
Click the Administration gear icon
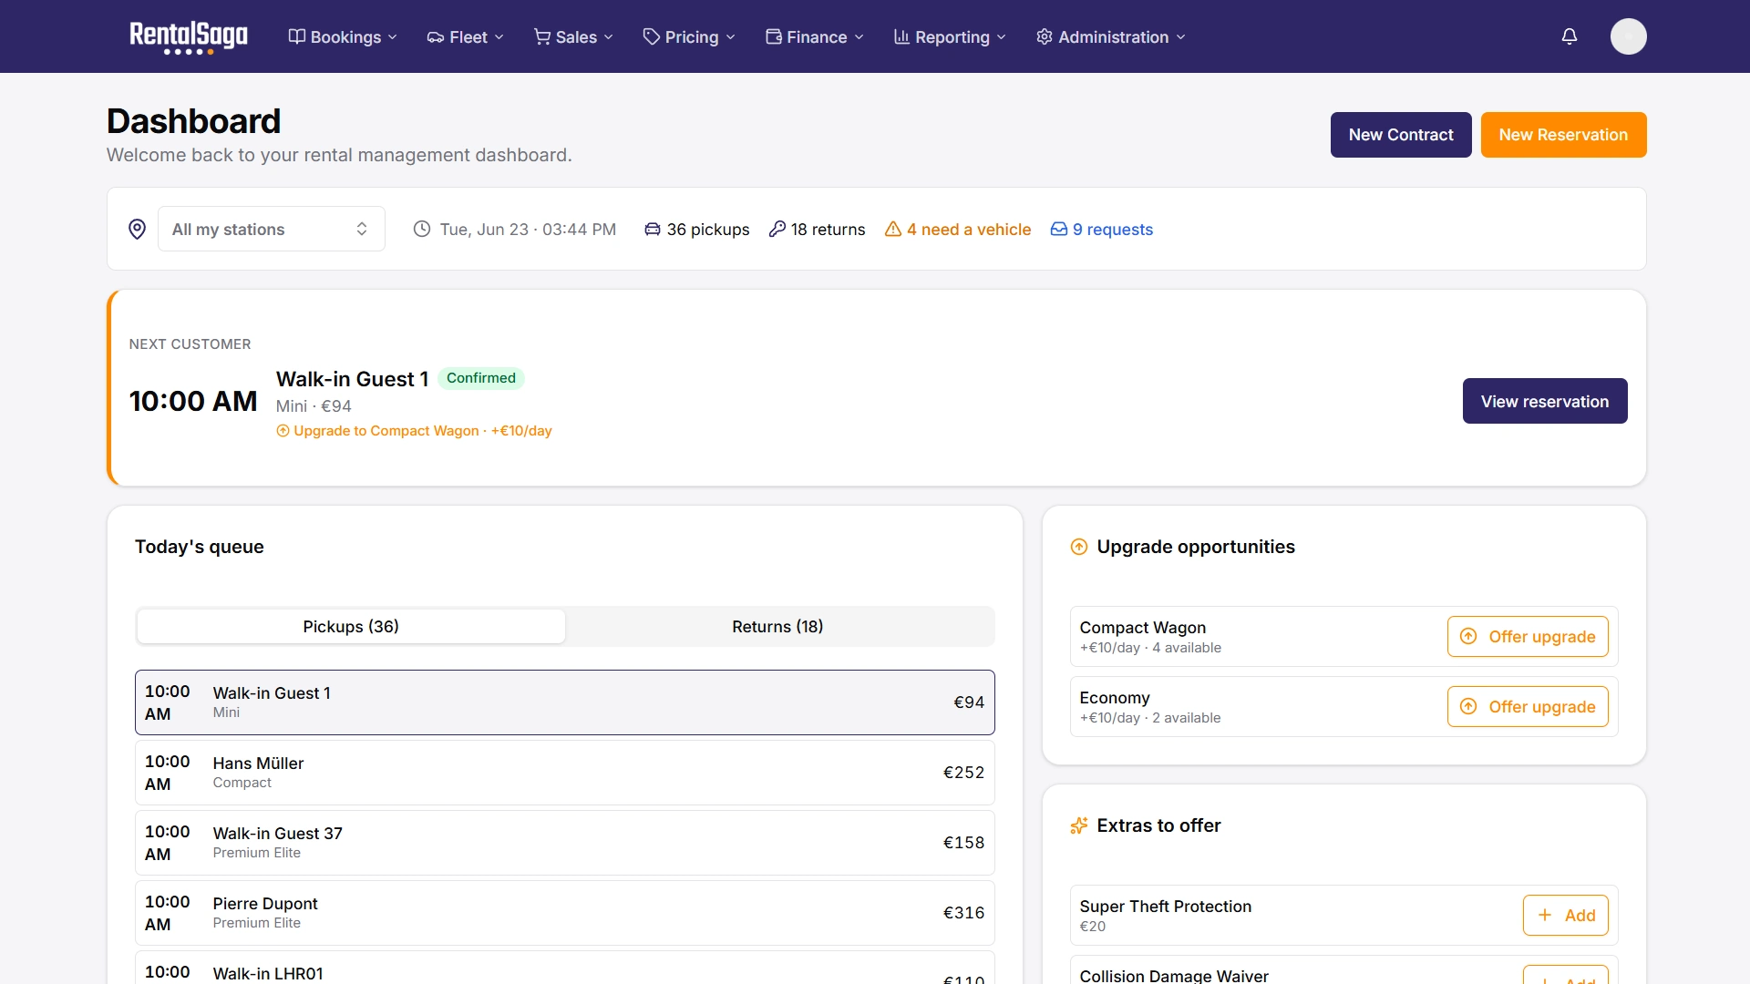pyautogui.click(x=1045, y=36)
